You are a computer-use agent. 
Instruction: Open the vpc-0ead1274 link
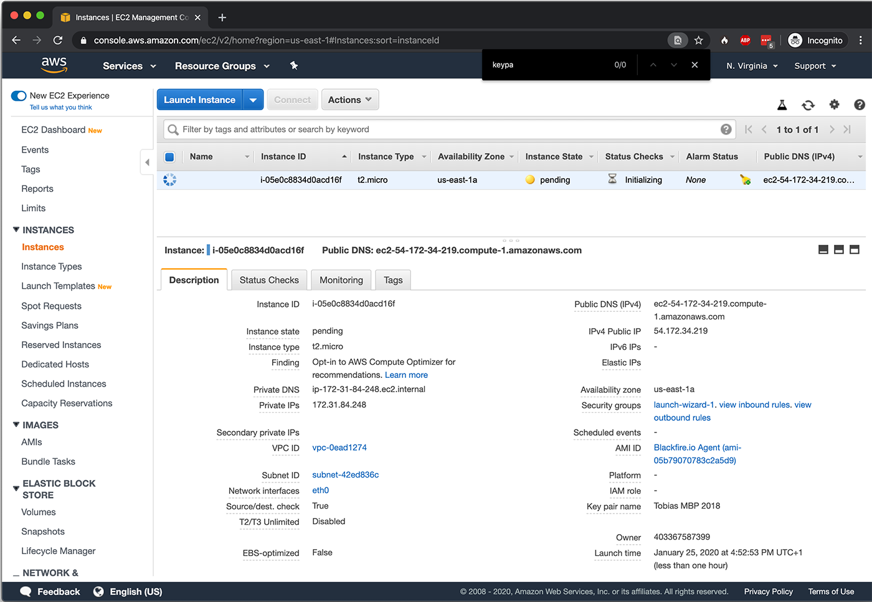tap(339, 448)
